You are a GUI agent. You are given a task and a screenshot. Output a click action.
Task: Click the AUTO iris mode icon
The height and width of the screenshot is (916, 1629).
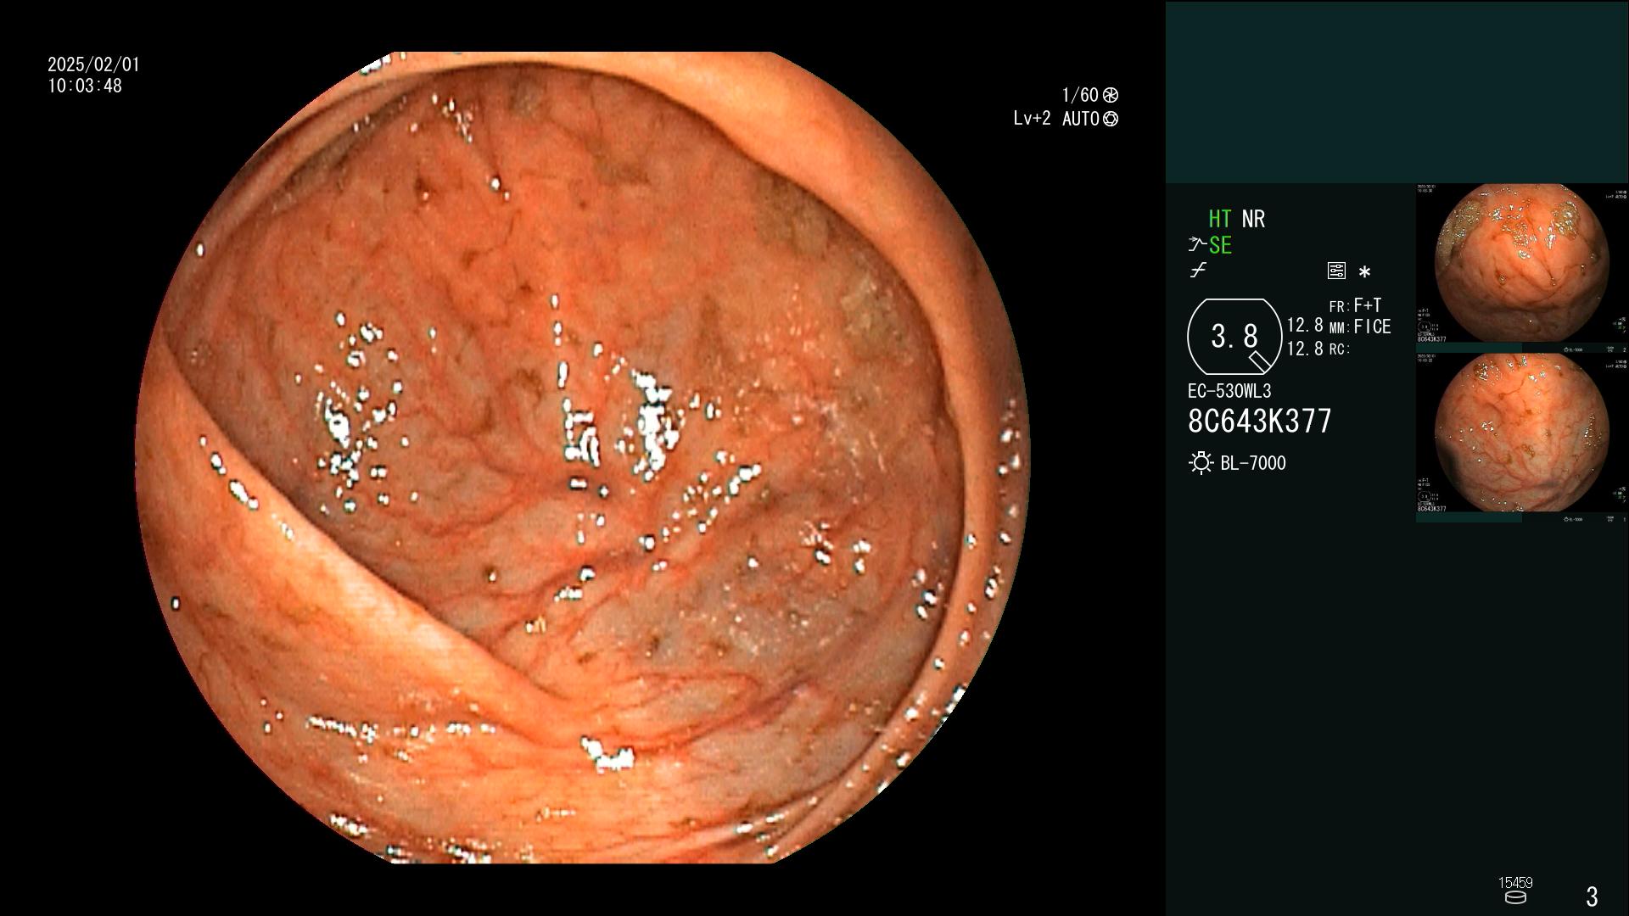coord(1111,119)
